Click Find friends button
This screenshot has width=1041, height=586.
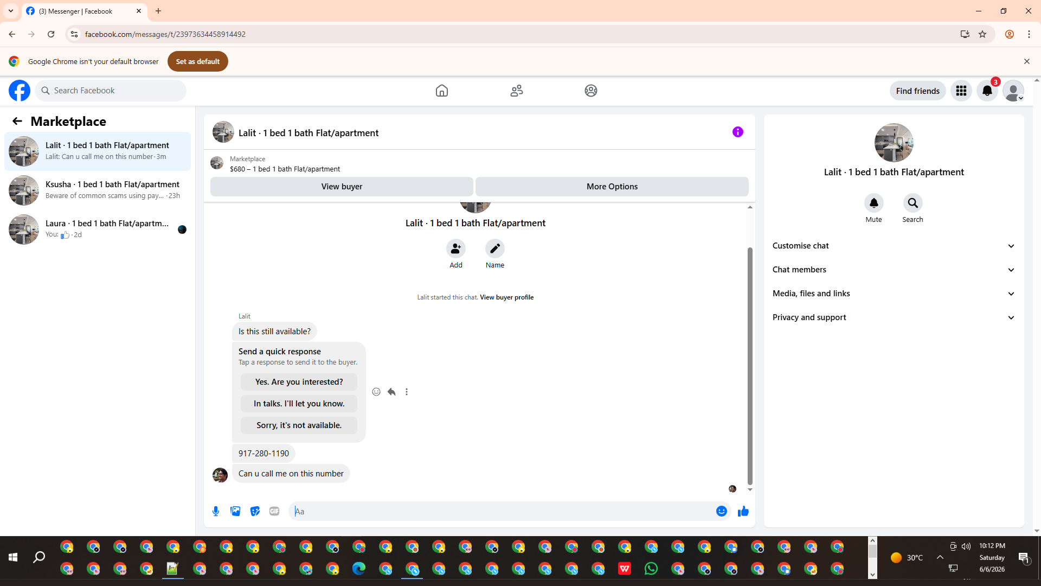917,91
